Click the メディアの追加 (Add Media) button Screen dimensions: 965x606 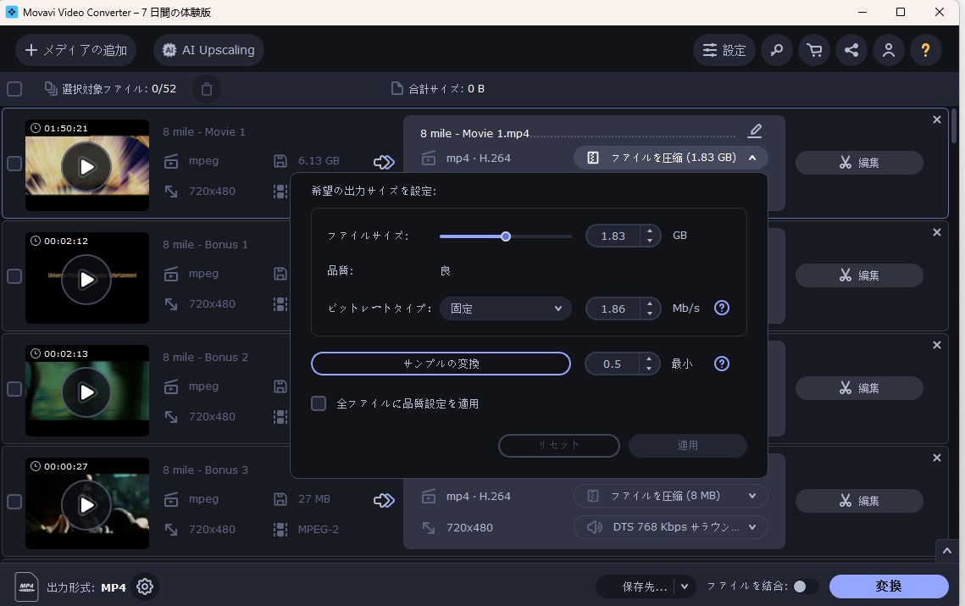click(x=75, y=50)
